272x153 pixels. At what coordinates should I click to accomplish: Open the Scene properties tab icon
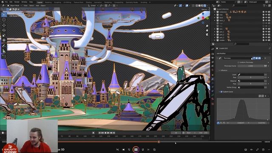click(x=212, y=66)
